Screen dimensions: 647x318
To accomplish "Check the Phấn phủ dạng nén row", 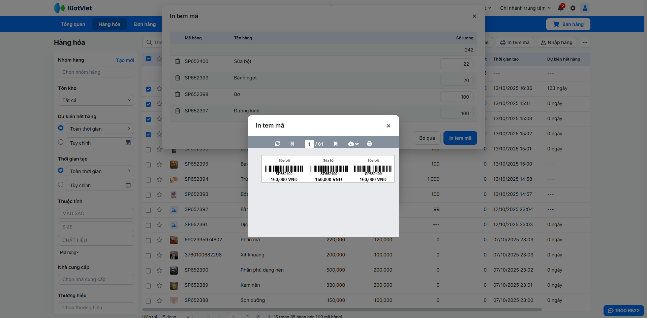I will click(148, 271).
